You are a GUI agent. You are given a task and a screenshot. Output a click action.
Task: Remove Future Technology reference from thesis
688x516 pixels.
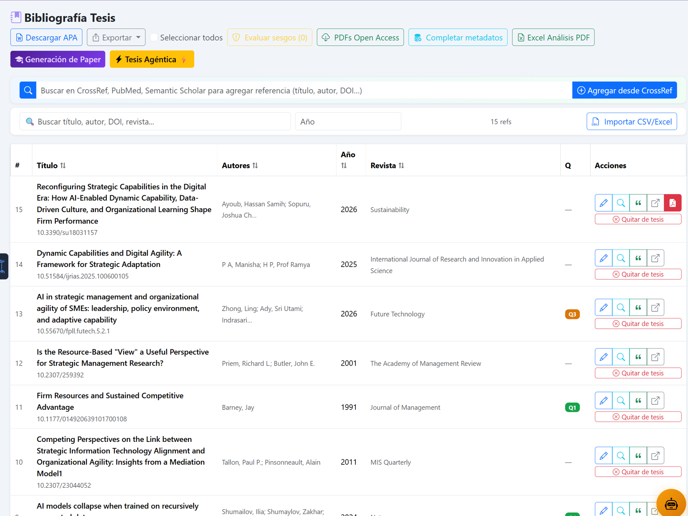[x=638, y=324]
